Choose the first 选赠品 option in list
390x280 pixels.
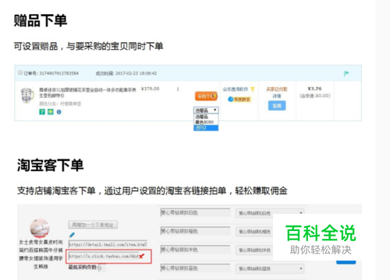[x=206, y=117]
